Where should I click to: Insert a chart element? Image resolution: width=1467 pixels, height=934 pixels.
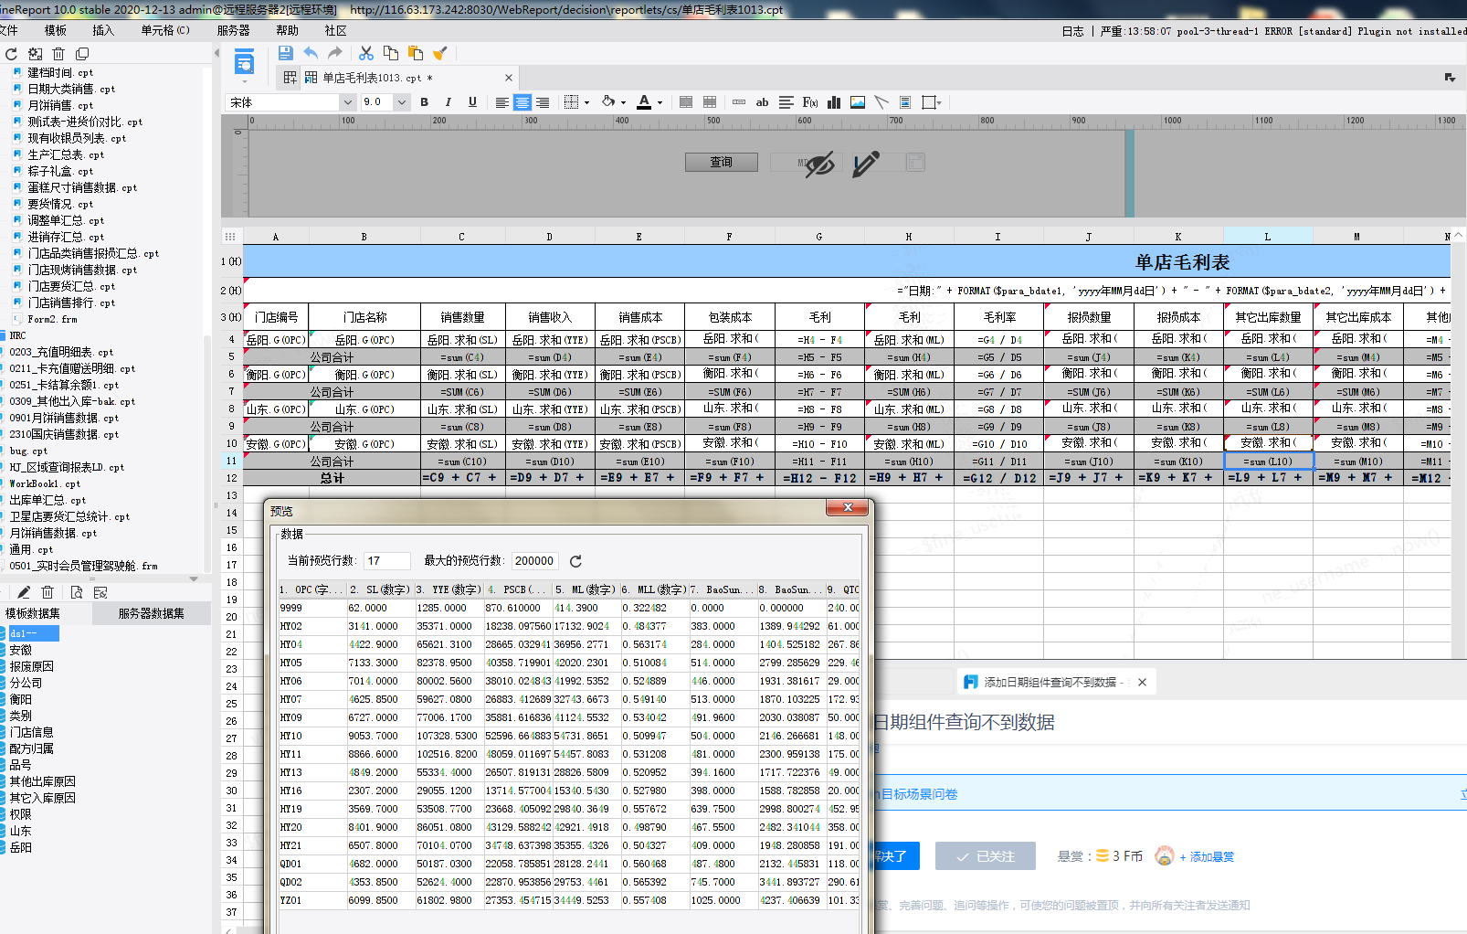(834, 102)
